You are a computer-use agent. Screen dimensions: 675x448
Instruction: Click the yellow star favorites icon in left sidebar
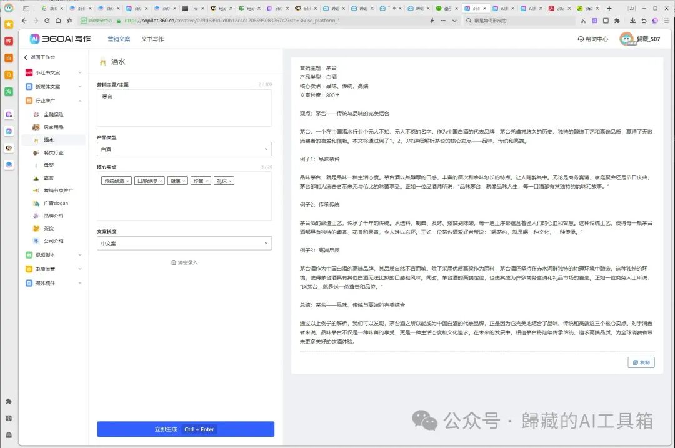point(9,24)
